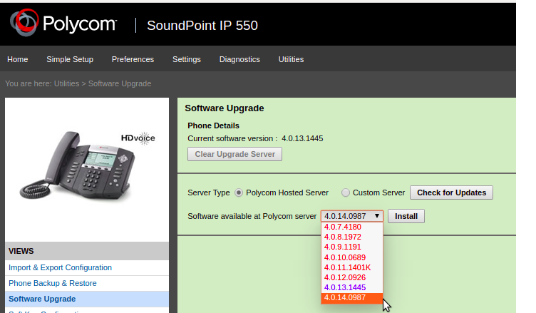The image size is (536, 313).
Task: Select the Custom Server radio button
Action: click(x=346, y=193)
